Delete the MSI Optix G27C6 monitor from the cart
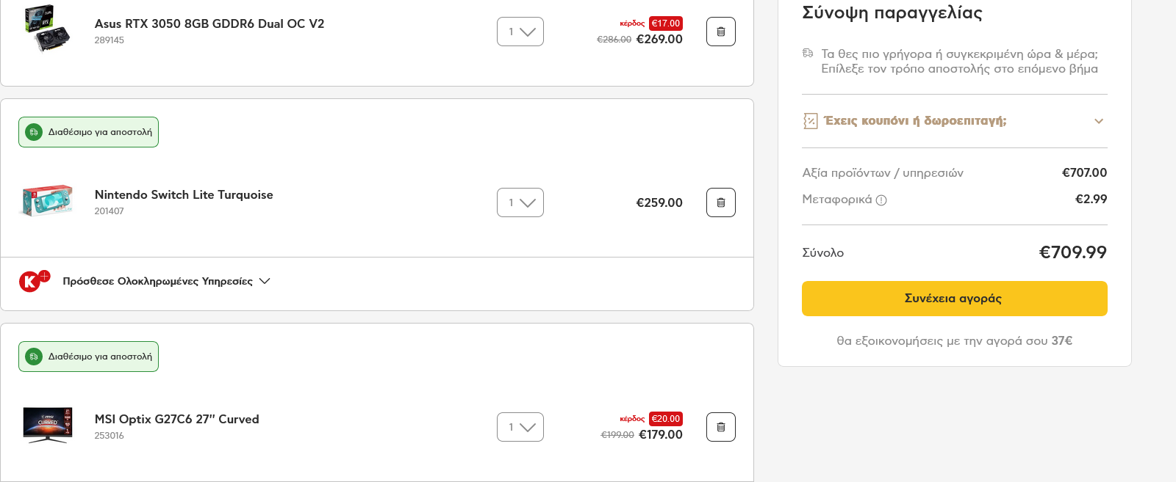This screenshot has width=1176, height=482. pyautogui.click(x=721, y=427)
